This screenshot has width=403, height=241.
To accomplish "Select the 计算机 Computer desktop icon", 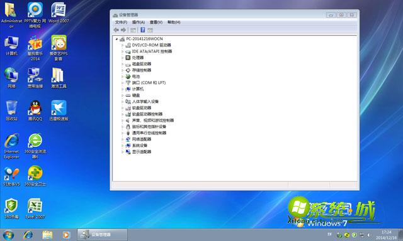I will [11, 46].
